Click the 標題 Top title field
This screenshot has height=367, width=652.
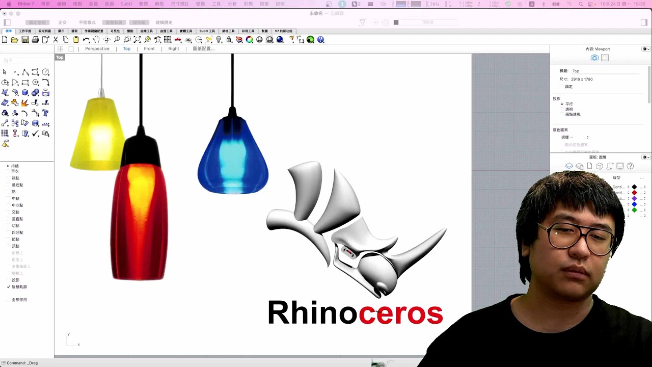[x=606, y=71]
